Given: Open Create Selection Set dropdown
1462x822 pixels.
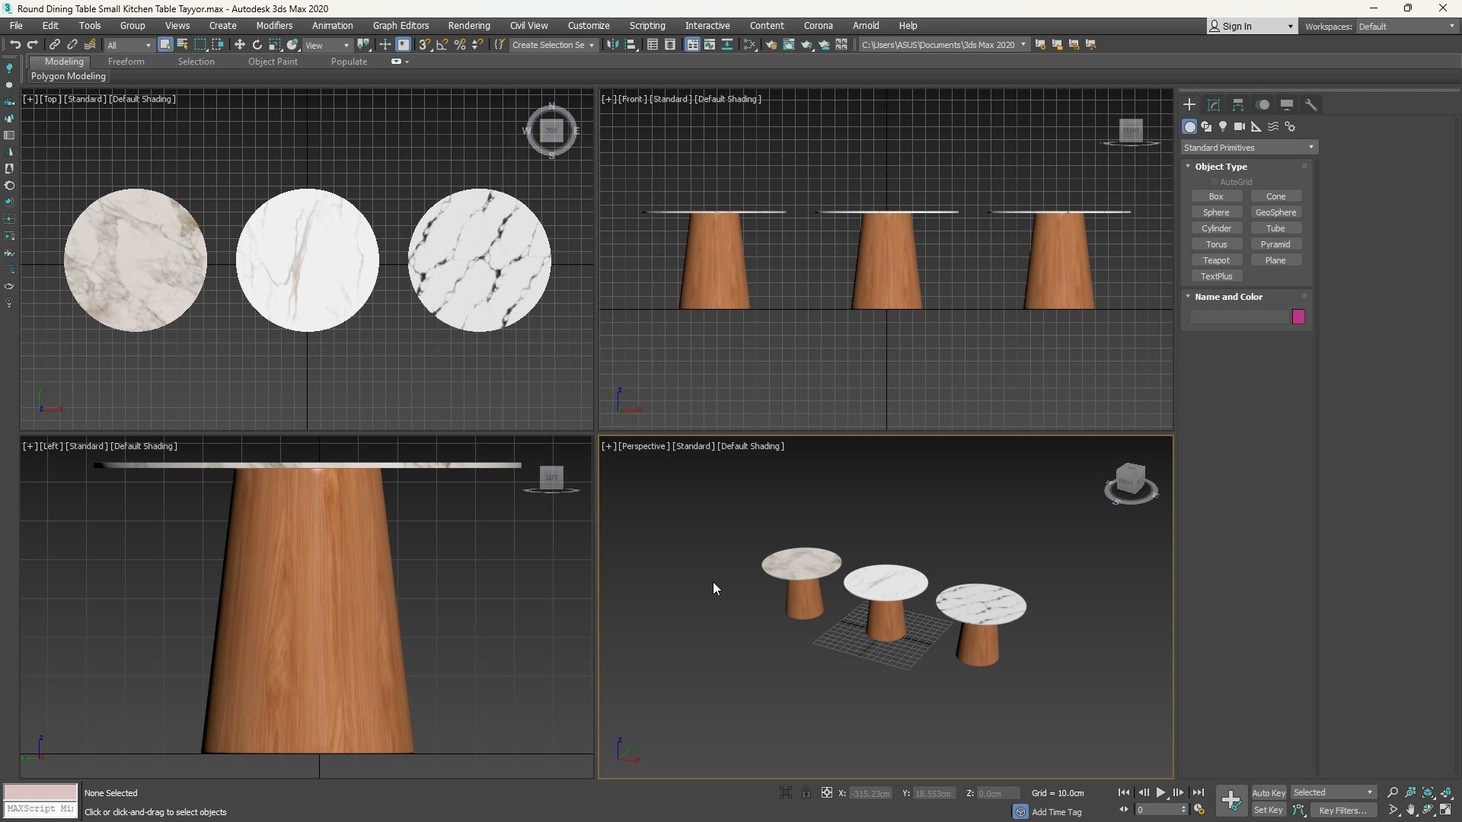Looking at the screenshot, I should [553, 46].
